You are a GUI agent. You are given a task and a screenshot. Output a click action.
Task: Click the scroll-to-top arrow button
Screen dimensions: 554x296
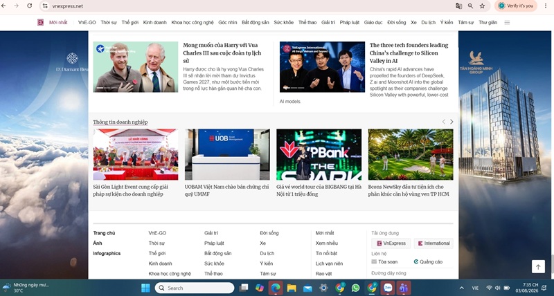[538, 267]
